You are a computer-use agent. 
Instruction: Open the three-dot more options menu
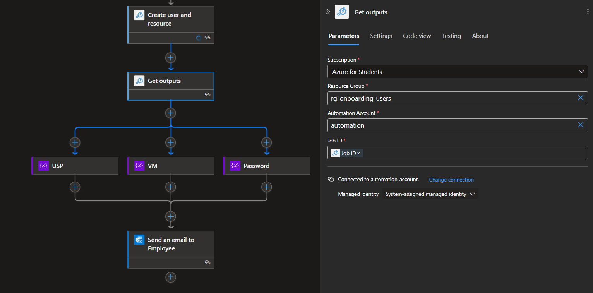click(588, 12)
